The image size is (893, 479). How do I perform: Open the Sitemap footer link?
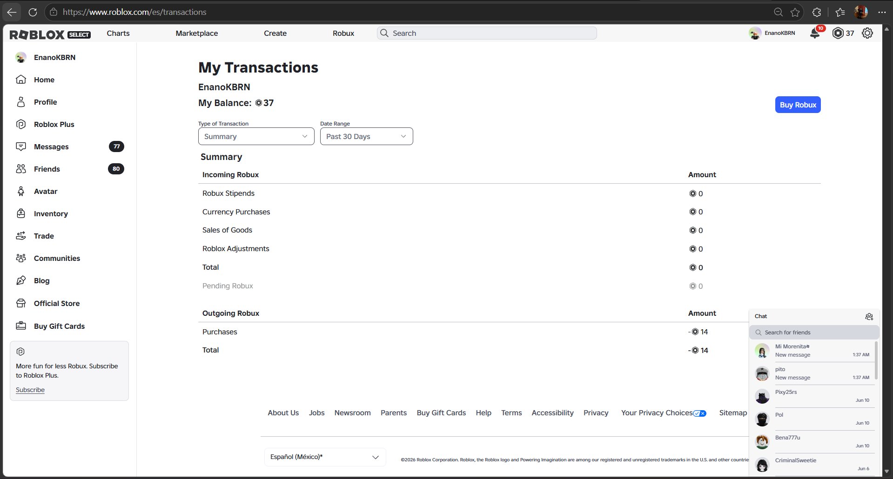click(733, 412)
